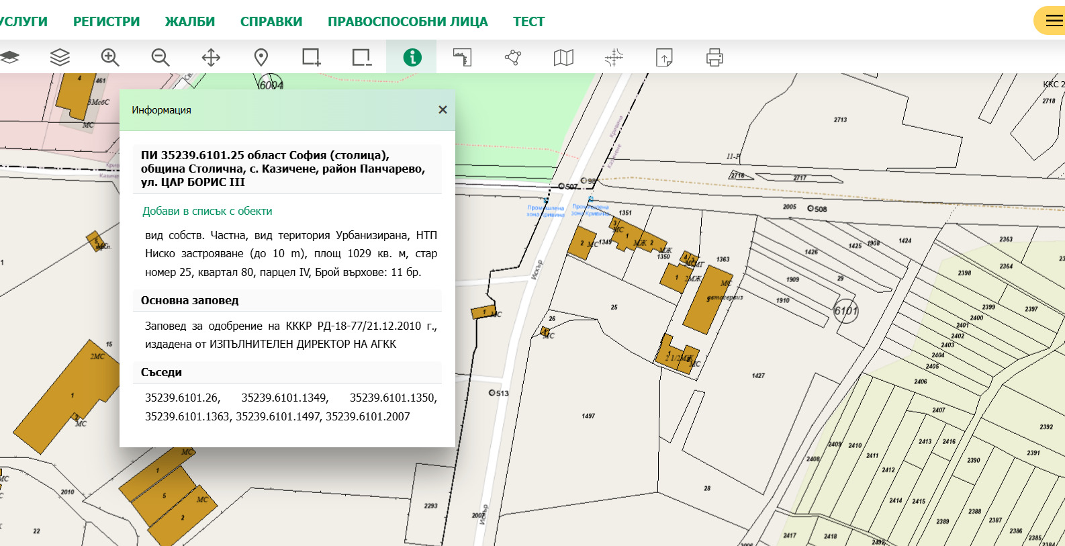Select the ruler measurement tool
Image resolution: width=1065 pixels, height=546 pixels.
click(462, 58)
